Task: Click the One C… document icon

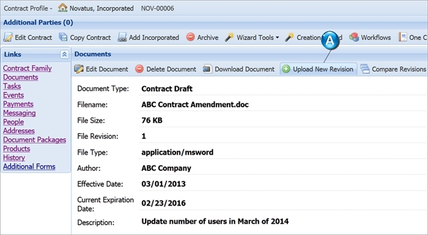Action: [402, 37]
